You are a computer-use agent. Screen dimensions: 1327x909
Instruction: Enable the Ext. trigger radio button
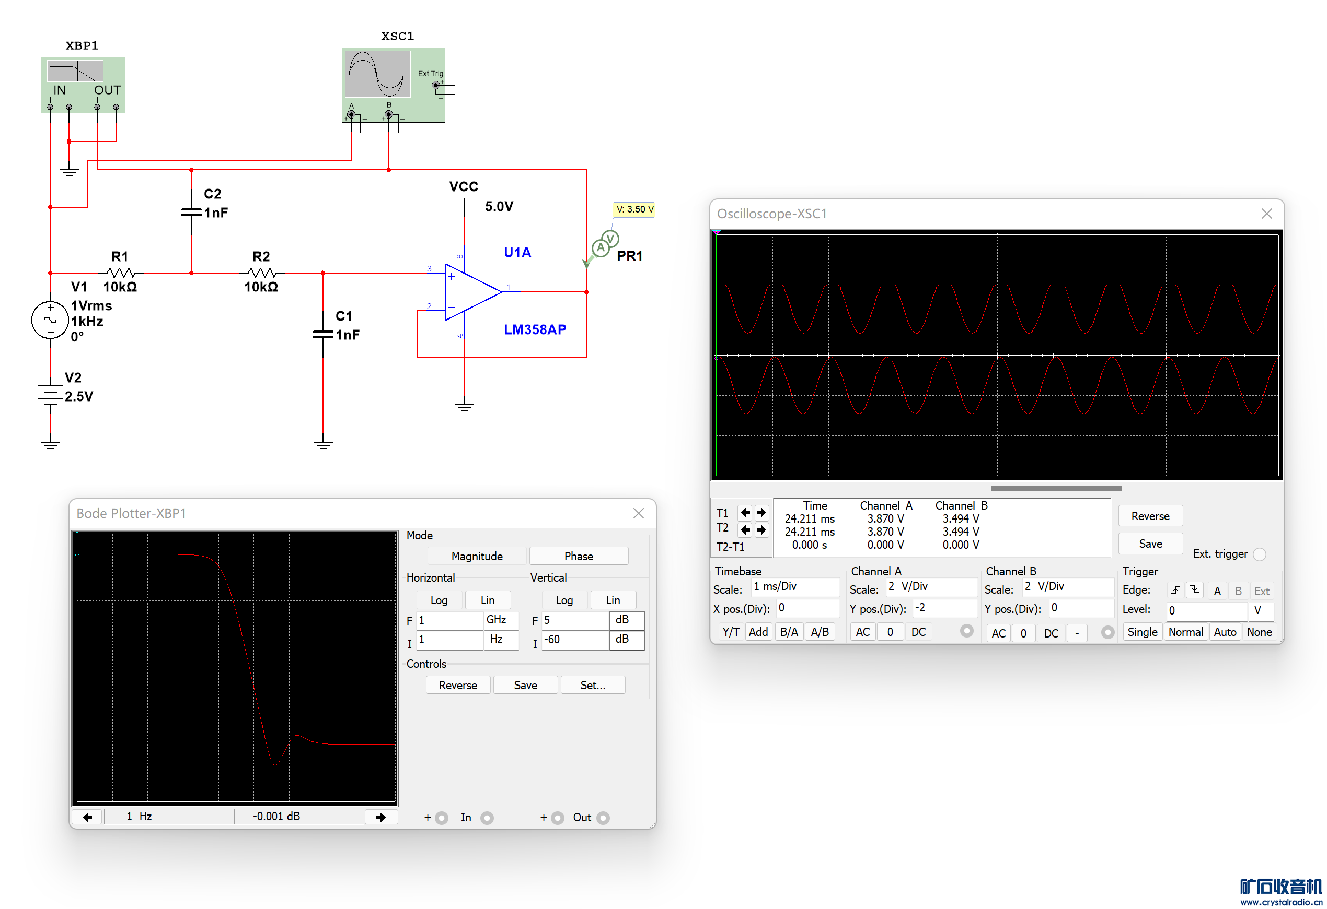click(1260, 554)
